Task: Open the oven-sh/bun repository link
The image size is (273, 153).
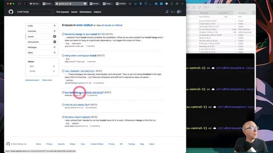Action: pyautogui.click(x=84, y=25)
